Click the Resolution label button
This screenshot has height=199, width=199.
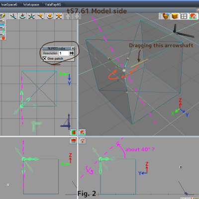pyautogui.click(x=50, y=53)
